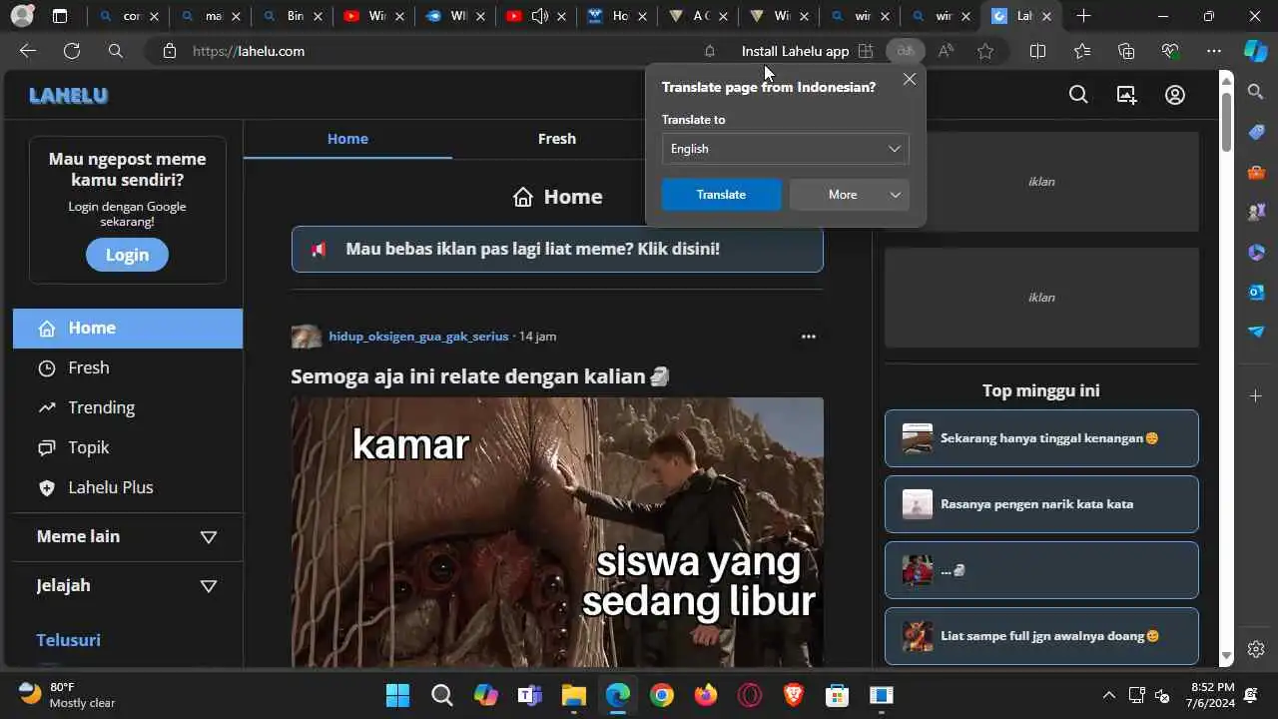The height and width of the screenshot is (719, 1278).
Task: Open Edge sidebar tools briefcase icon
Action: [1256, 172]
